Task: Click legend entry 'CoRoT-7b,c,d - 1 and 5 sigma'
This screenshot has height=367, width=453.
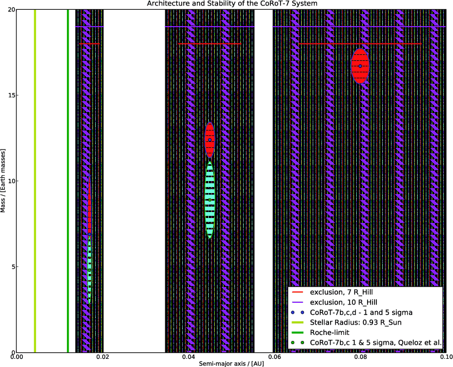Action: point(361,313)
